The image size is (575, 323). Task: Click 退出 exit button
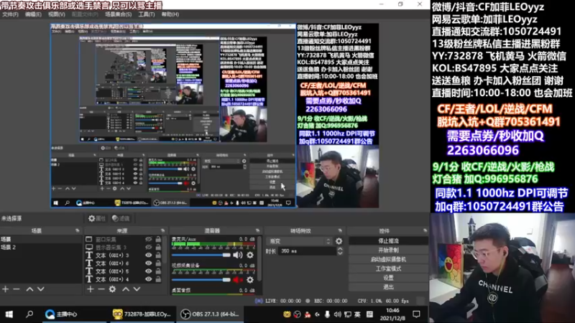tap(388, 286)
